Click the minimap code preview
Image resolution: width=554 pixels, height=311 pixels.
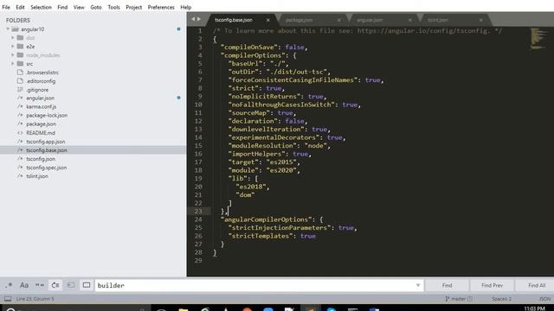click(538, 39)
